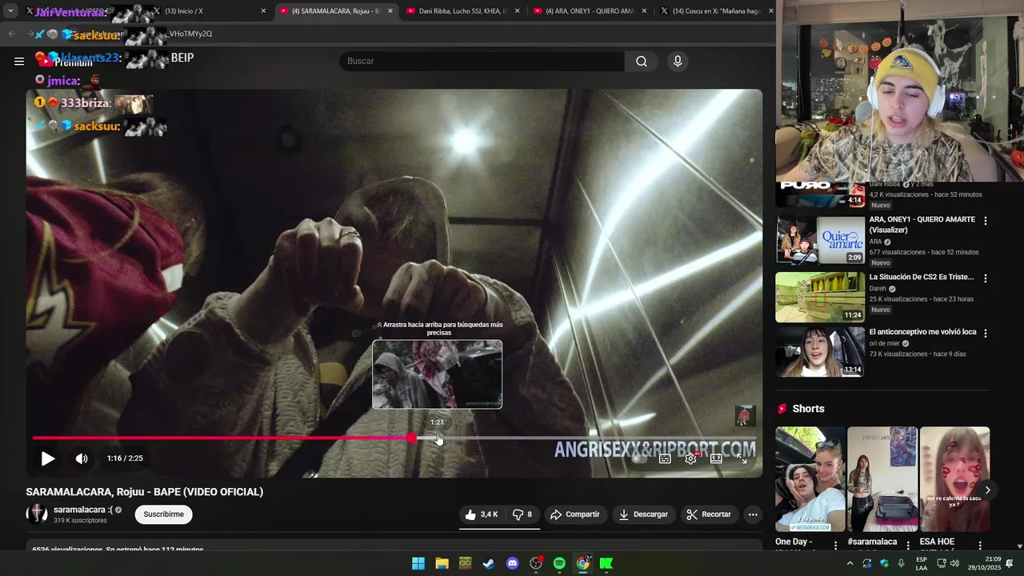Enter fullscreen from the player controls

742,458
